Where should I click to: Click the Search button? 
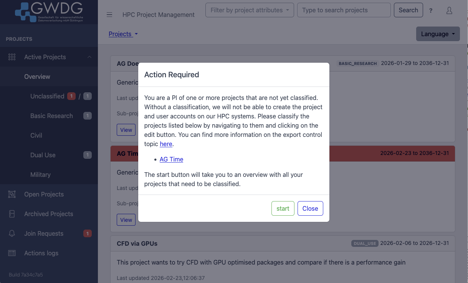point(408,10)
